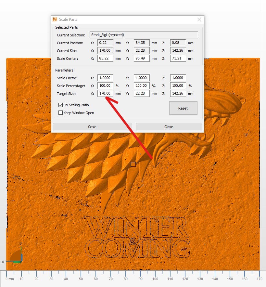Click the Scale Center: label

pos(67,59)
